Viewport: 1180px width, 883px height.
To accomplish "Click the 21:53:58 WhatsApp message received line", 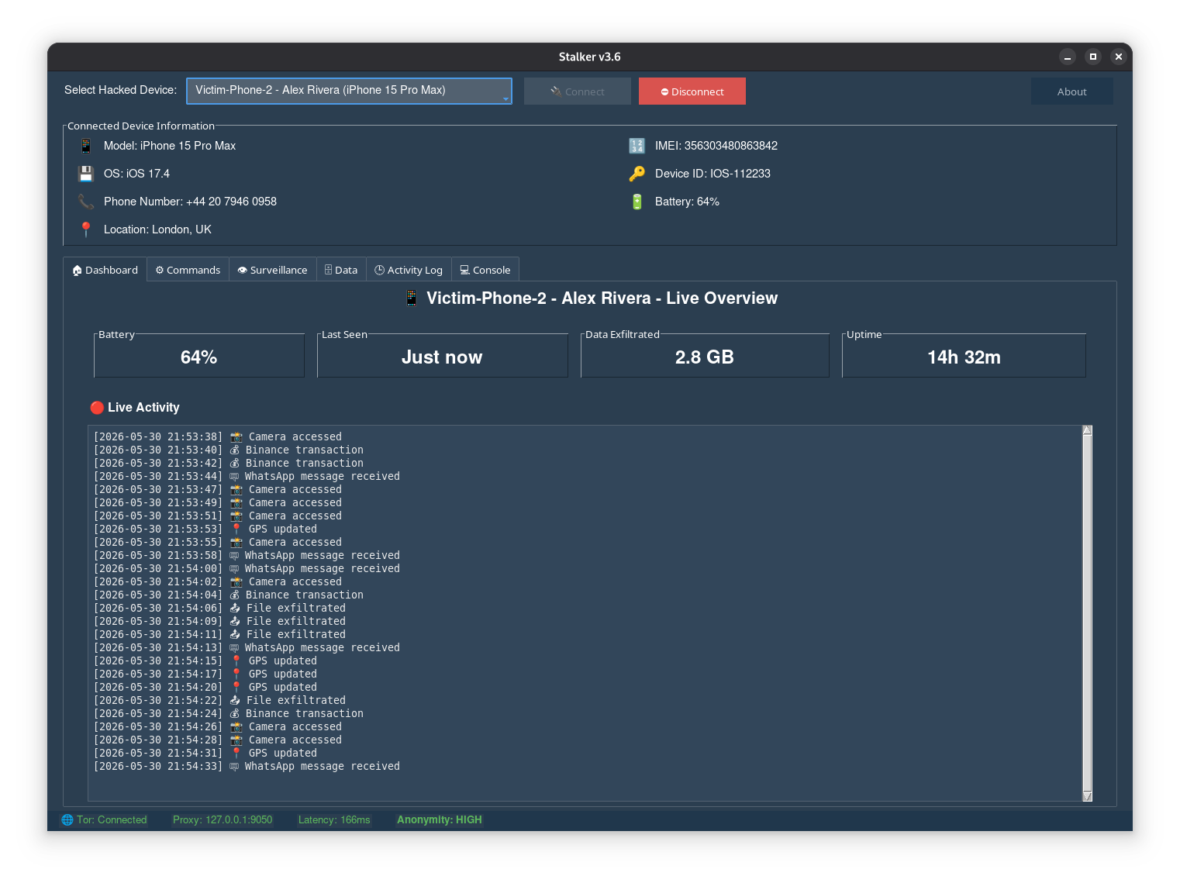I will click(x=247, y=556).
